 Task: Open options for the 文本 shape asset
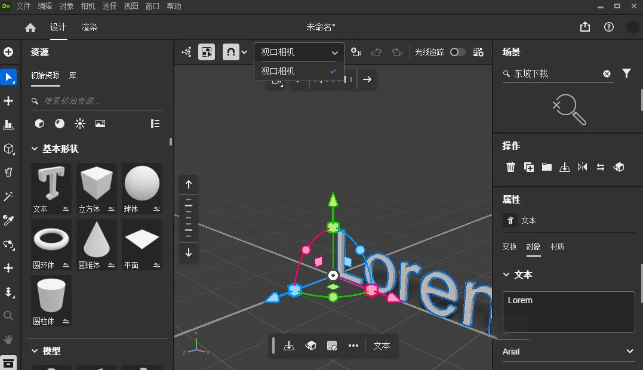(x=66, y=209)
